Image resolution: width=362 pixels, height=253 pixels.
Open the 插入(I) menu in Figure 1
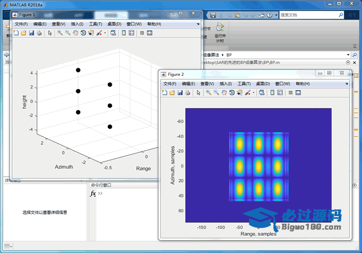pyautogui.click(x=77, y=24)
